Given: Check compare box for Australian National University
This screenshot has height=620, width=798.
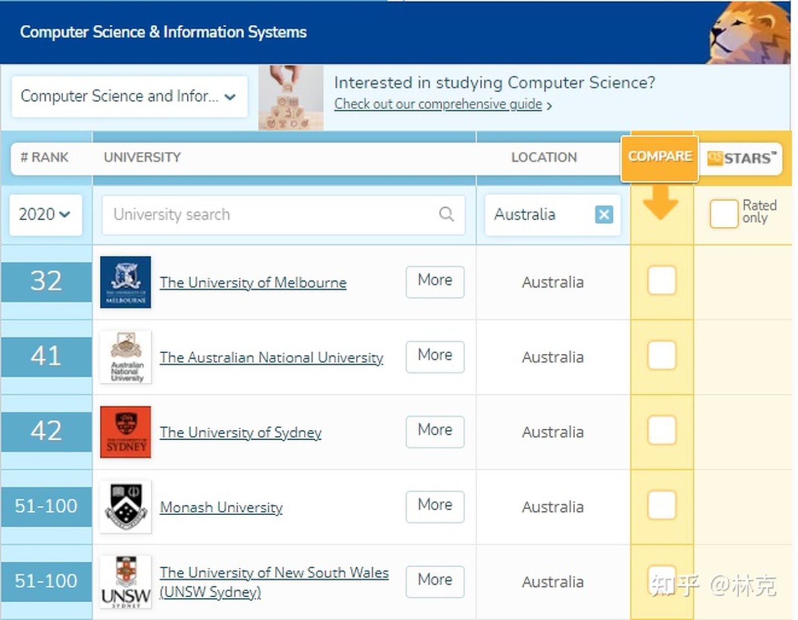Looking at the screenshot, I should (x=662, y=355).
